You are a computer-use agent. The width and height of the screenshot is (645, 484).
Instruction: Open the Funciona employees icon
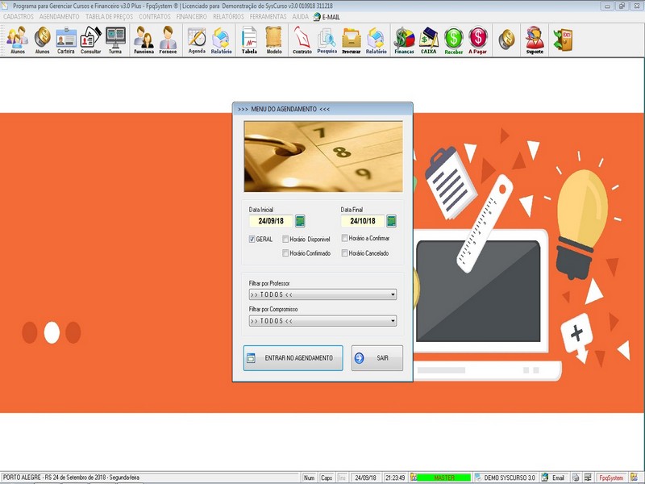coord(144,40)
